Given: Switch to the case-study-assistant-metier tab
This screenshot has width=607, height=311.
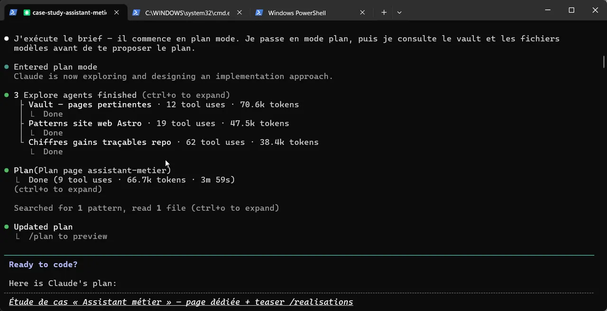Looking at the screenshot, I should (65, 12).
